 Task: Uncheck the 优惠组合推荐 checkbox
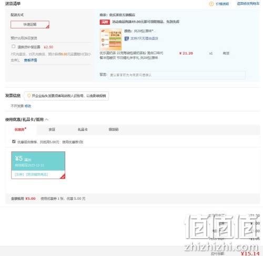[14, 141]
